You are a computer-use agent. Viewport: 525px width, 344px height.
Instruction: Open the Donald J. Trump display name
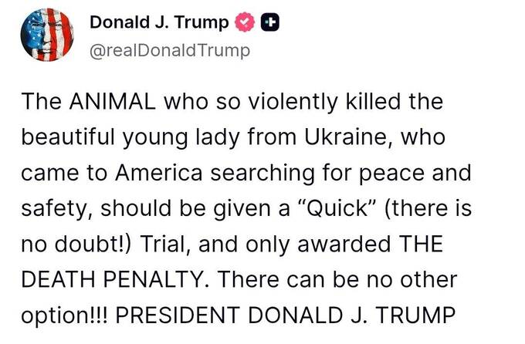point(160,23)
